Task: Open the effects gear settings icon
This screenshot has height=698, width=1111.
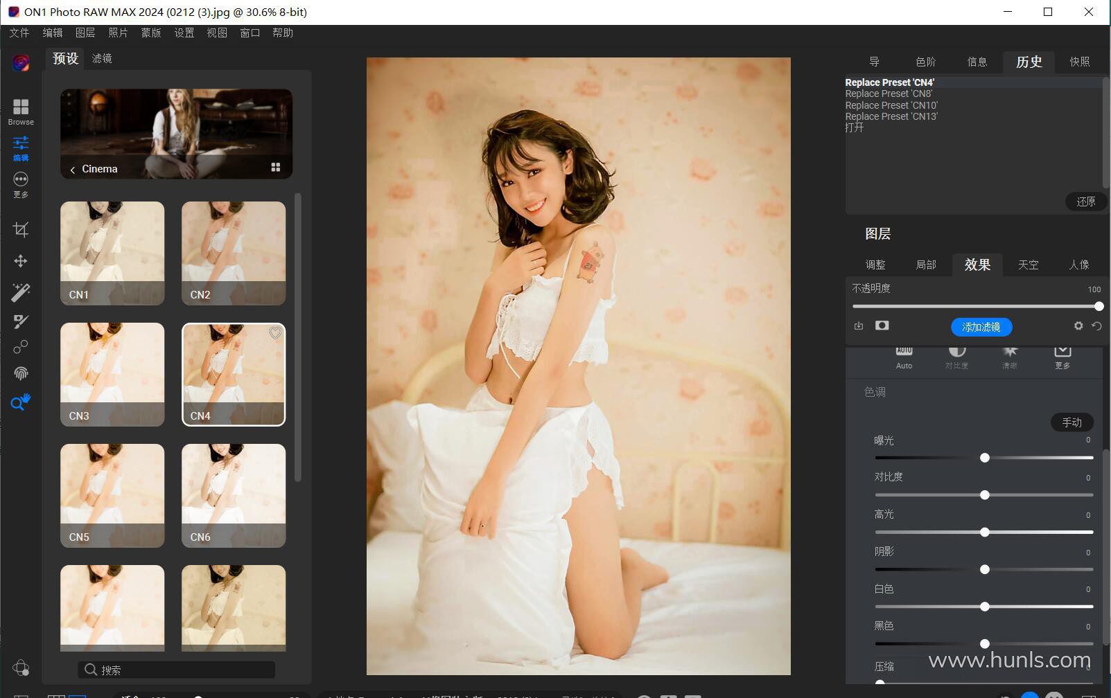Action: tap(1078, 325)
